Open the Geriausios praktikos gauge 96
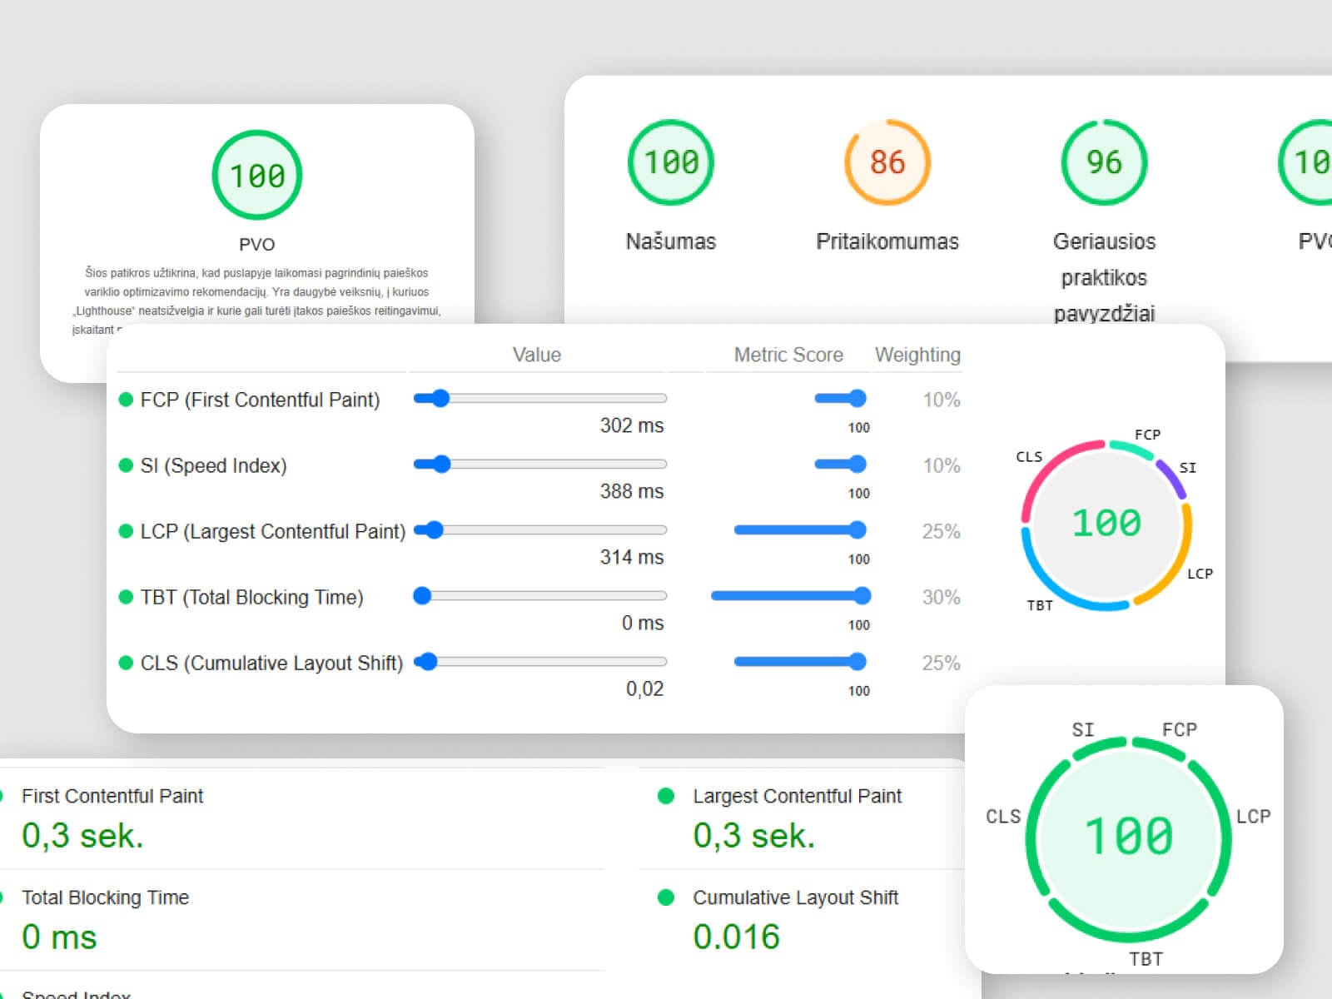This screenshot has height=999, width=1332. 1104,162
